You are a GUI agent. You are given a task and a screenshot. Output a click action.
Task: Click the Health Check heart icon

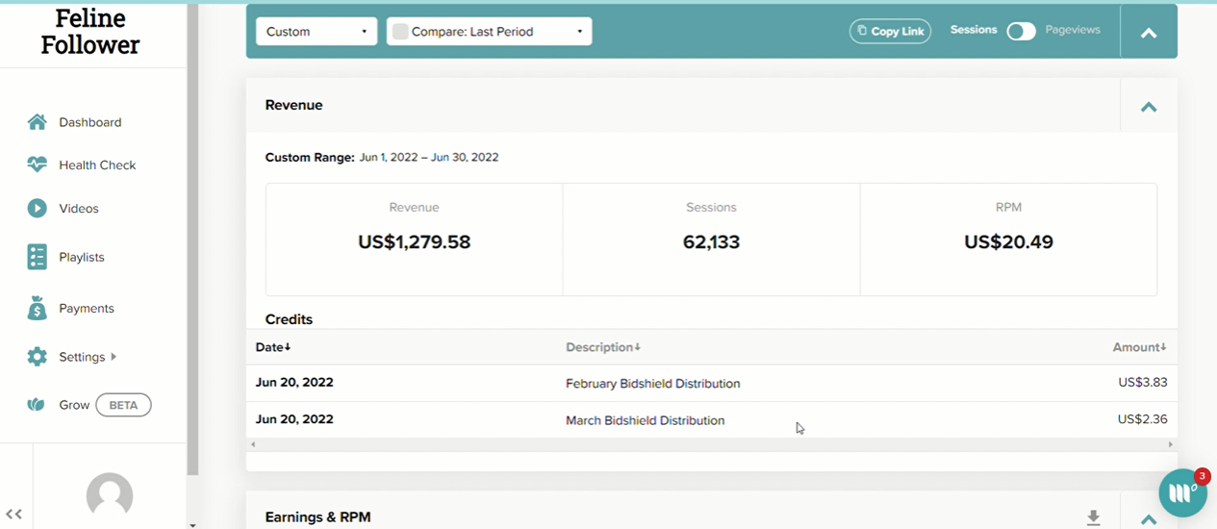click(37, 164)
